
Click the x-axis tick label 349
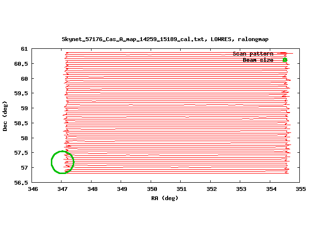coord(122,189)
